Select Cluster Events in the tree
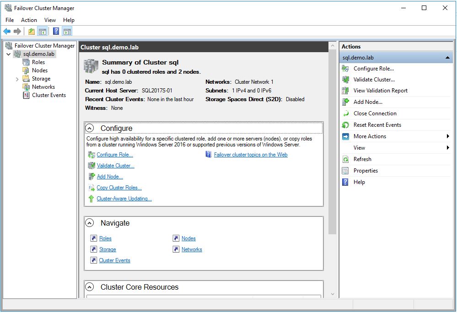The width and height of the screenshot is (457, 313). [48, 95]
